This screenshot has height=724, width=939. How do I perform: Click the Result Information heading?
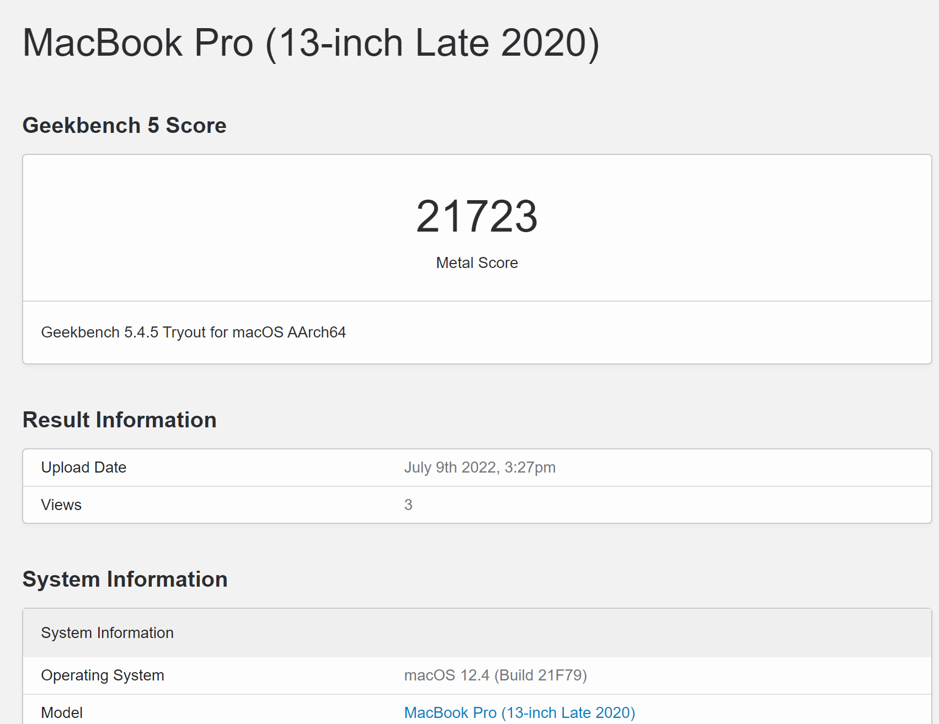[120, 420]
